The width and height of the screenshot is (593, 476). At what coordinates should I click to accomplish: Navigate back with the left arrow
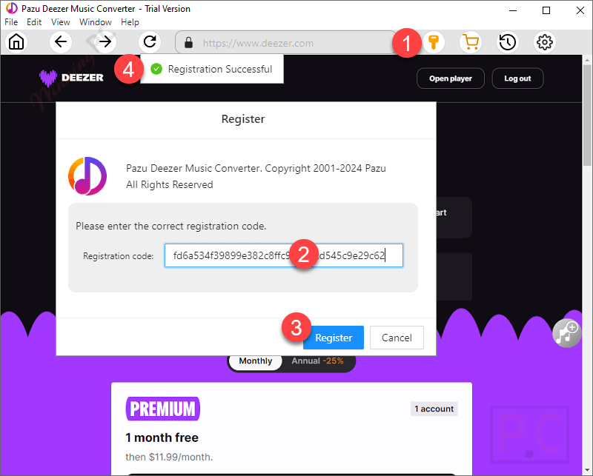tap(61, 42)
